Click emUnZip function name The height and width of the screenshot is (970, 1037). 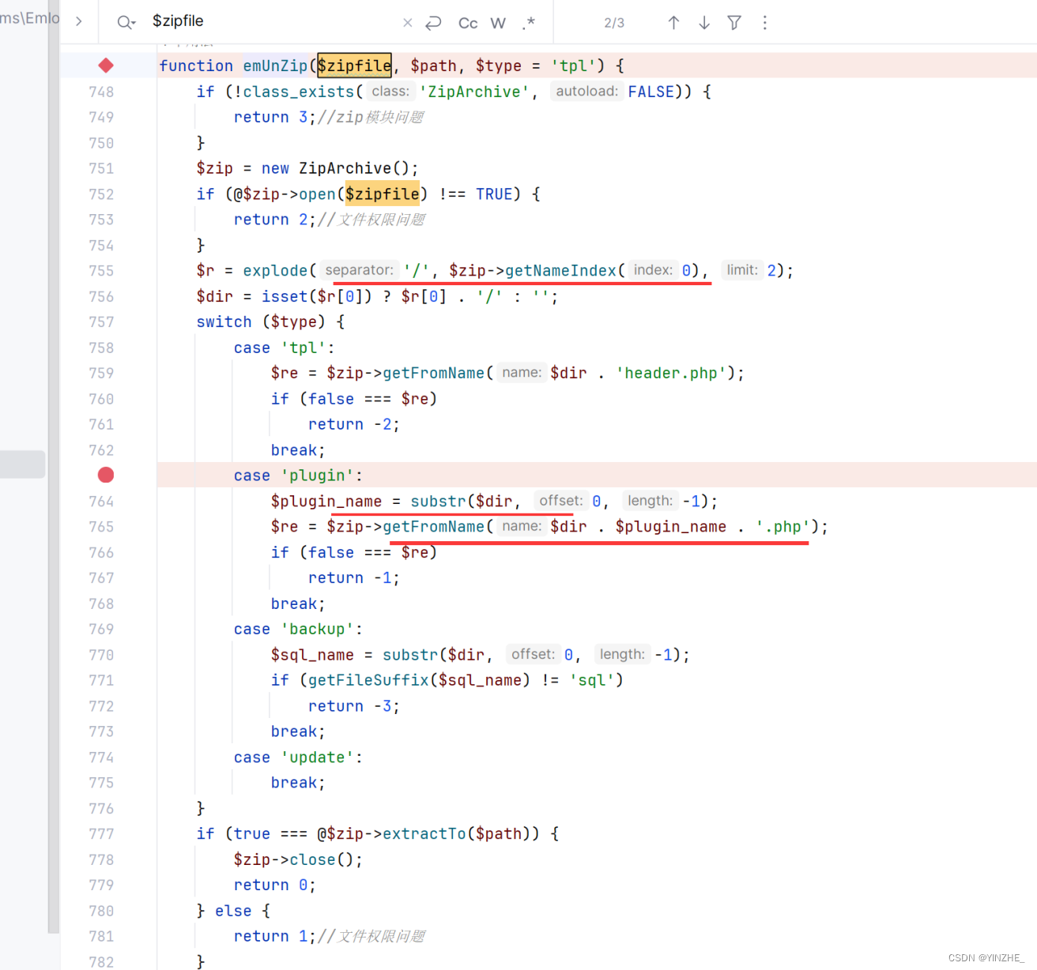(x=275, y=66)
